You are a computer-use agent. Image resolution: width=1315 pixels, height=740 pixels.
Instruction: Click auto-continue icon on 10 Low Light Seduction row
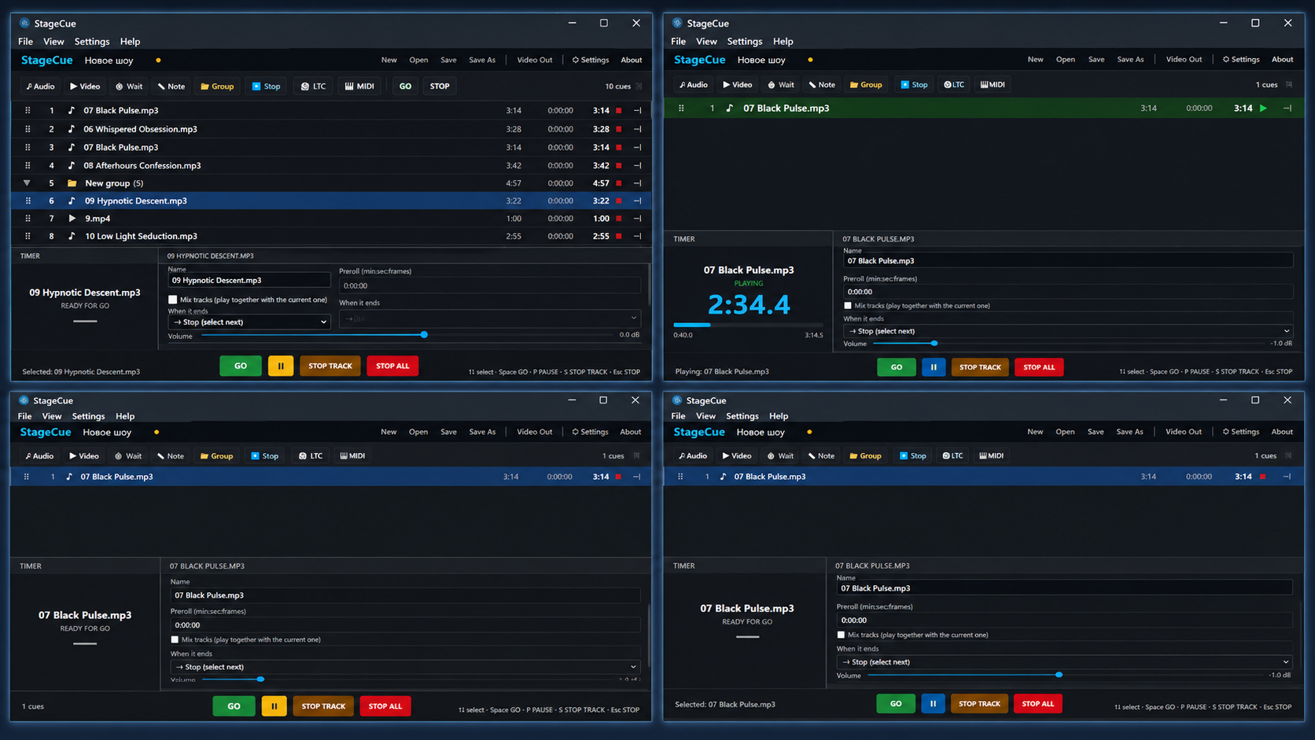coord(637,236)
